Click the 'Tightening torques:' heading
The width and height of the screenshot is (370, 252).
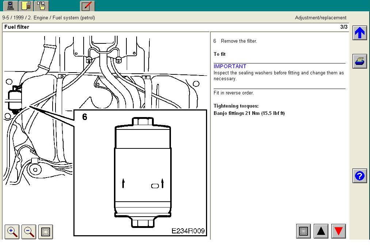(x=236, y=106)
